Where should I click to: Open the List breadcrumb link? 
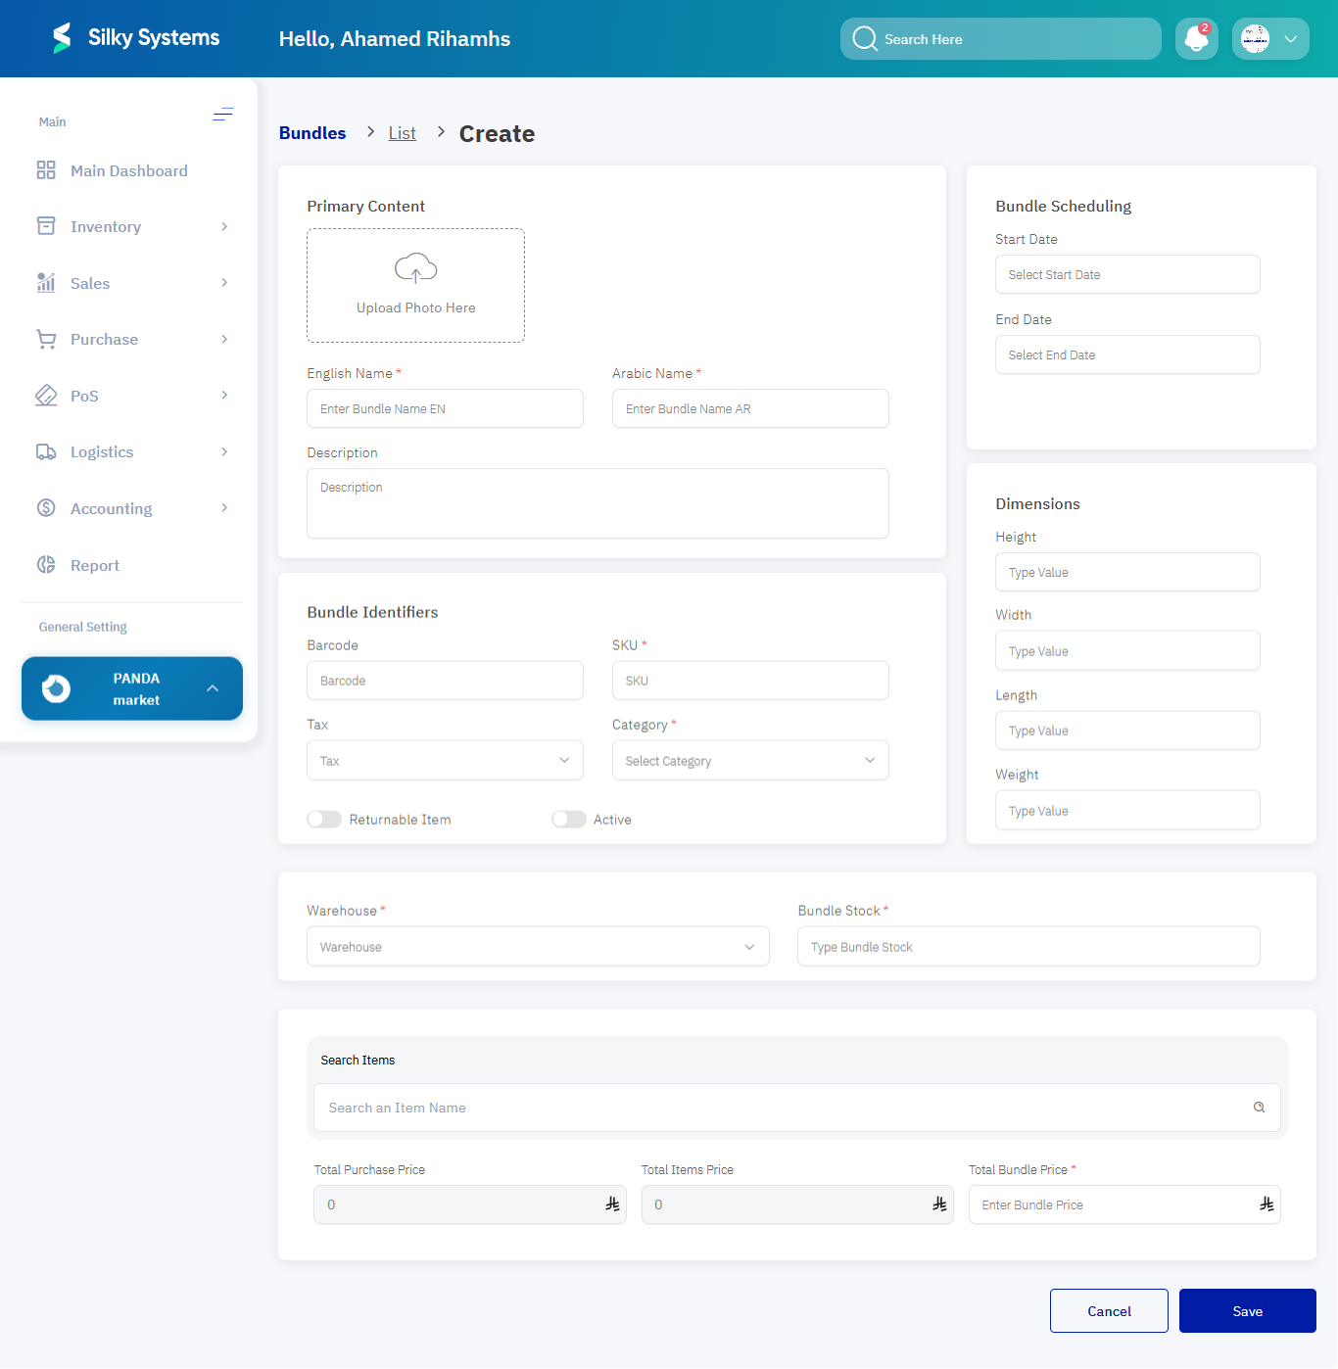coord(402,132)
